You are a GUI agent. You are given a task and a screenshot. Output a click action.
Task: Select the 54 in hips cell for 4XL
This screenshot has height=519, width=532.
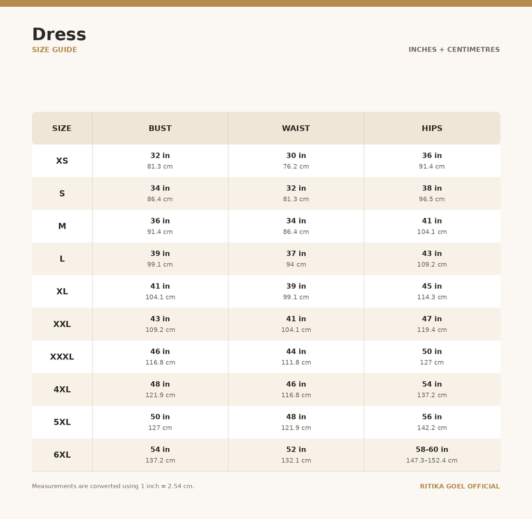[x=432, y=389]
